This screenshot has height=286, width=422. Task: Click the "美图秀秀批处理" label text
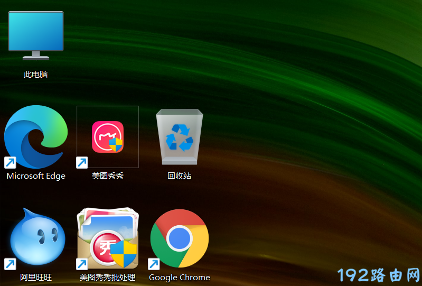pos(108,278)
